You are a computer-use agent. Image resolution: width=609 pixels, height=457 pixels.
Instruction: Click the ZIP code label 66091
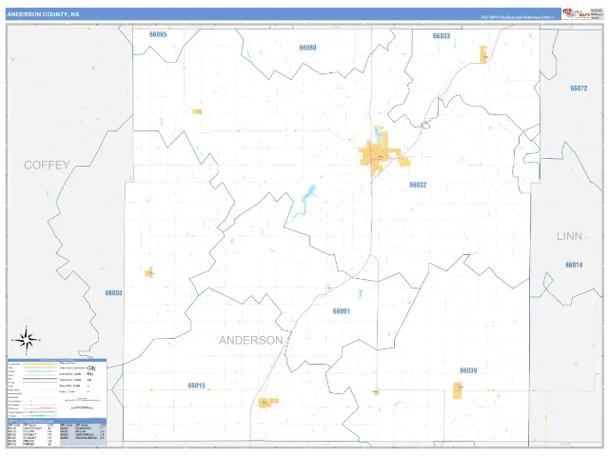[x=341, y=311]
